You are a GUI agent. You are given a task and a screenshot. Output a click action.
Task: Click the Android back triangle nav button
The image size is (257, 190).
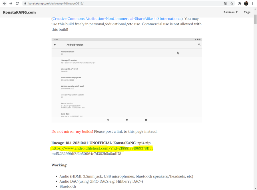pos(108,120)
